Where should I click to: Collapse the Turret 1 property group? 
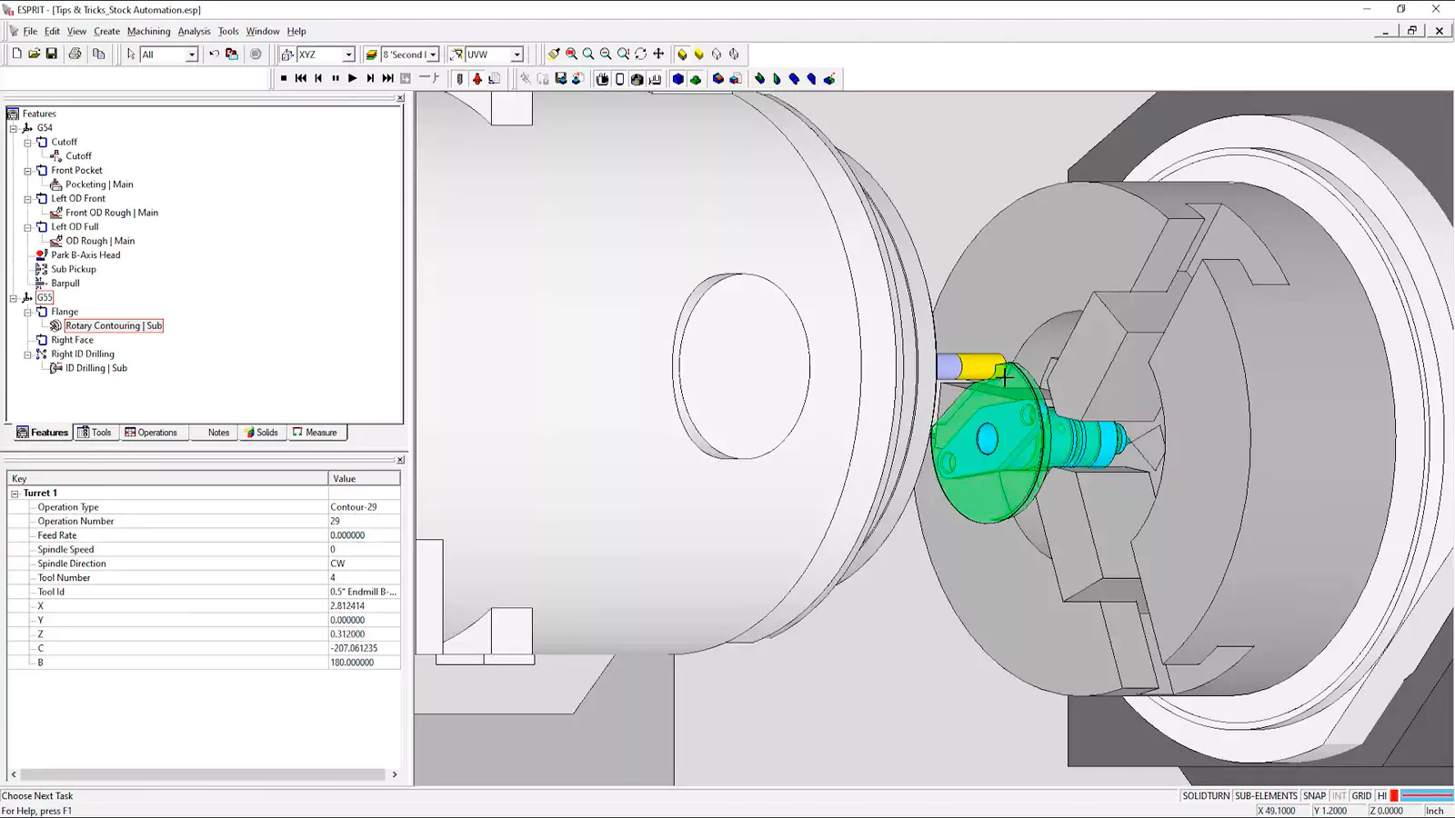(x=15, y=494)
